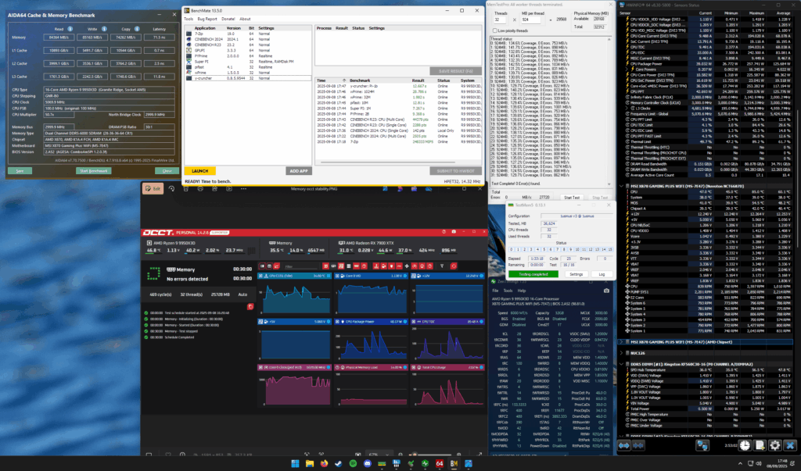This screenshot has width=801, height=471.
Task: Expand Core Powers row in HWiNFO
Action: pos(627,69)
